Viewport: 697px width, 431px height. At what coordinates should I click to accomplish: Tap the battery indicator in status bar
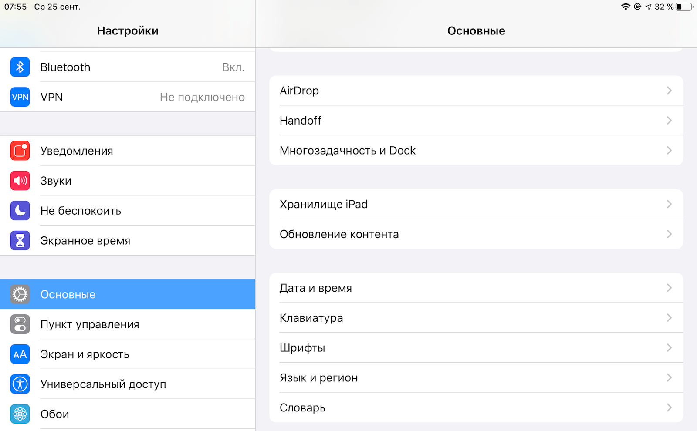coord(684,7)
